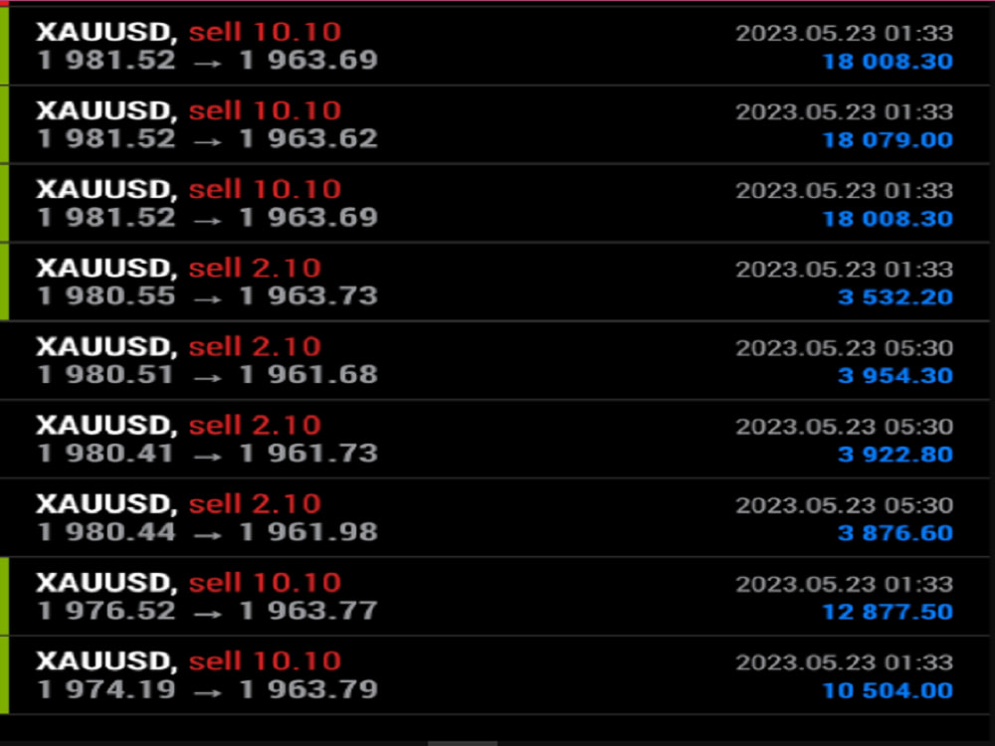The height and width of the screenshot is (746, 995).
Task: Tap the XAUUSD label in the 3 922.80 row
Action: point(106,426)
